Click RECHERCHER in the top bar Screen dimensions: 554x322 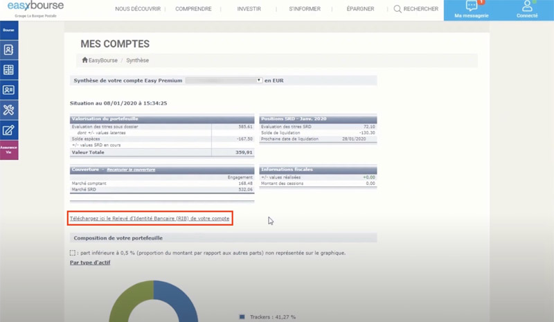point(421,9)
